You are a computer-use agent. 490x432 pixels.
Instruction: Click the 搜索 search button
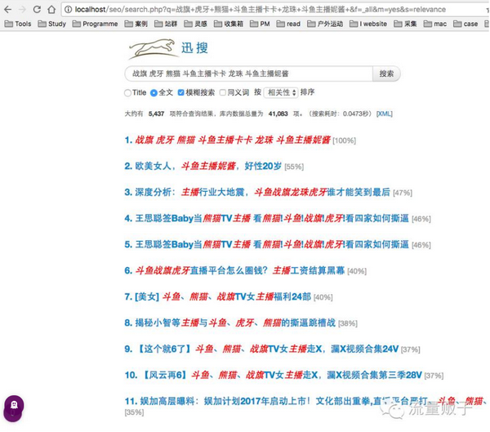pyautogui.click(x=386, y=73)
